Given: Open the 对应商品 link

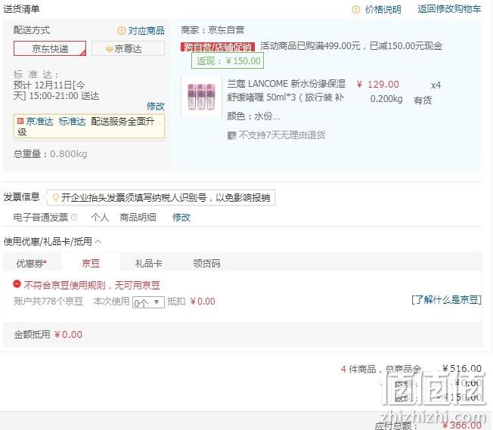Looking at the screenshot, I should pos(146,31).
